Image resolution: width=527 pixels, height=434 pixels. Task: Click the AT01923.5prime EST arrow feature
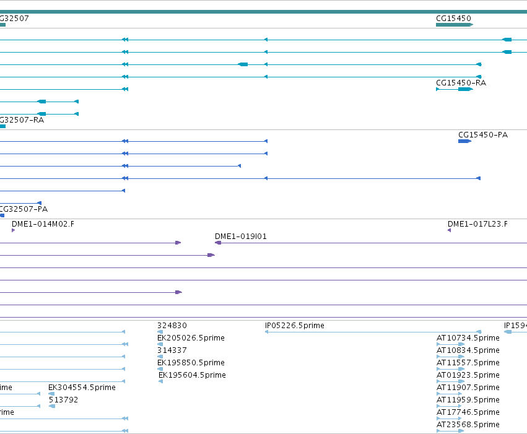pos(450,381)
